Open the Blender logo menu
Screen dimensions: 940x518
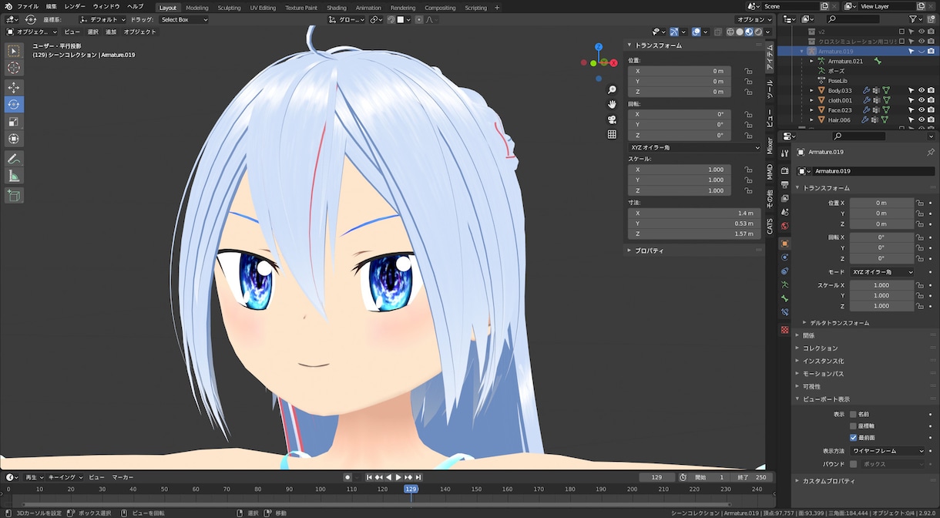pyautogui.click(x=8, y=6)
